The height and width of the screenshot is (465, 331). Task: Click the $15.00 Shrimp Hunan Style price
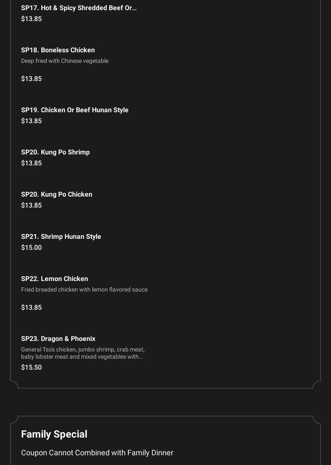pyautogui.click(x=32, y=248)
